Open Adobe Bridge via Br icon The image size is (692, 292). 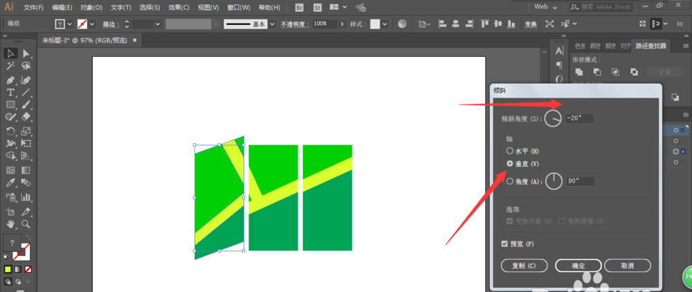pos(300,7)
